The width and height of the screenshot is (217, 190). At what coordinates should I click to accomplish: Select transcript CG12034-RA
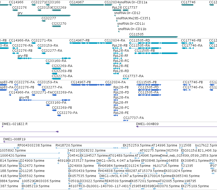108,43
